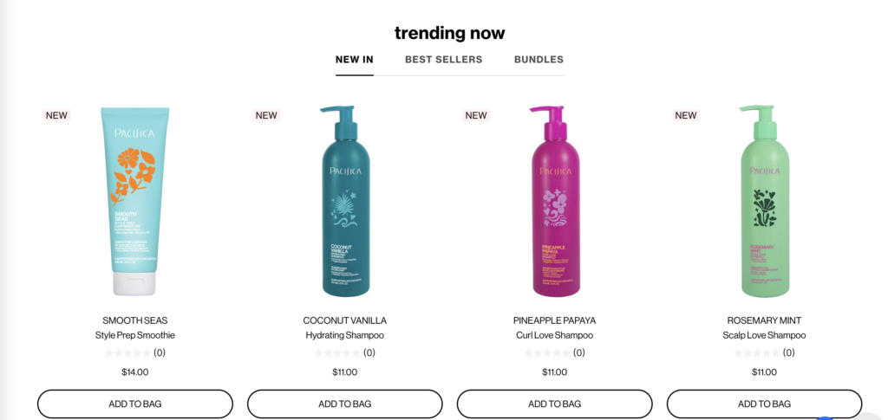Switch to the BEST SELLERS tab
This screenshot has width=888, height=420.
tap(443, 60)
